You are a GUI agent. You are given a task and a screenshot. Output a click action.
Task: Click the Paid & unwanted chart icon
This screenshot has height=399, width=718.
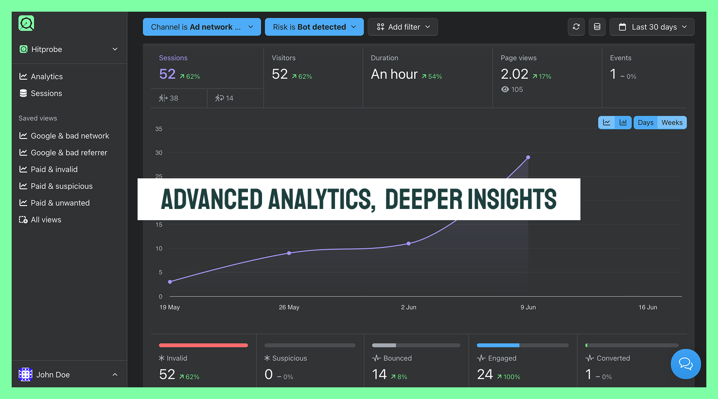[23, 203]
